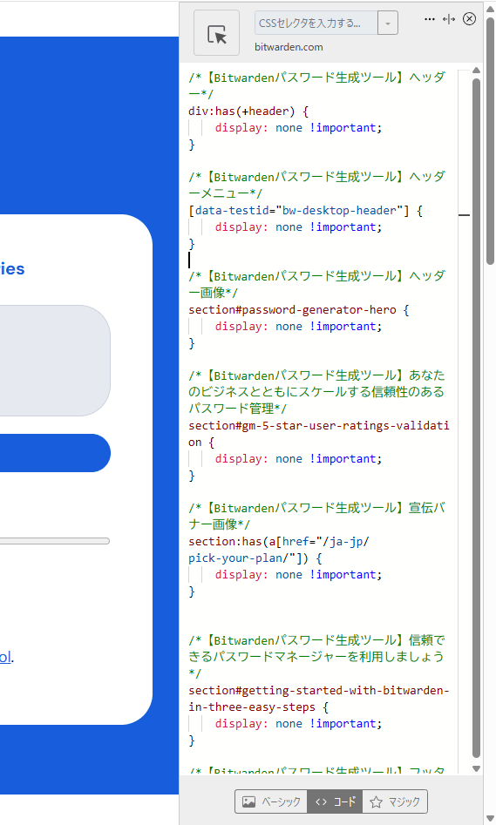The height and width of the screenshot is (825, 496).
Task: Click the underlined link ending in 'ol'
Action: [x=5, y=657]
